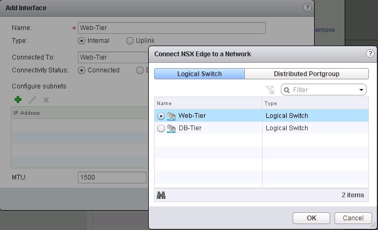Set connectivity status to Connected
The height and width of the screenshot is (230, 378).
pyautogui.click(x=82, y=70)
